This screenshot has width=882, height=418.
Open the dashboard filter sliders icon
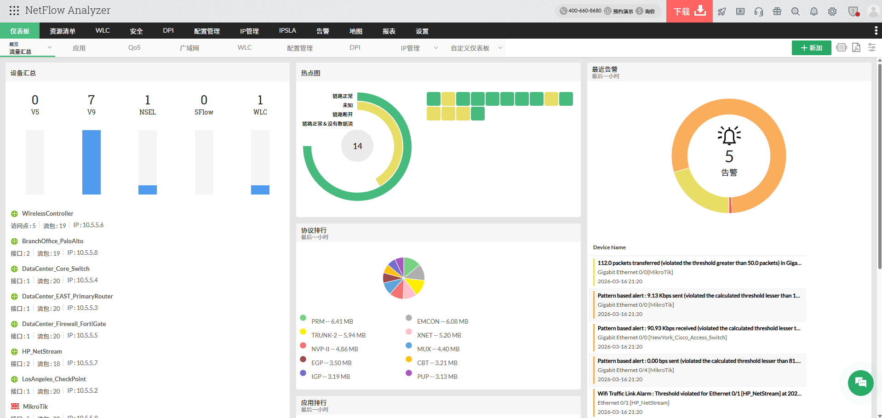tap(871, 47)
